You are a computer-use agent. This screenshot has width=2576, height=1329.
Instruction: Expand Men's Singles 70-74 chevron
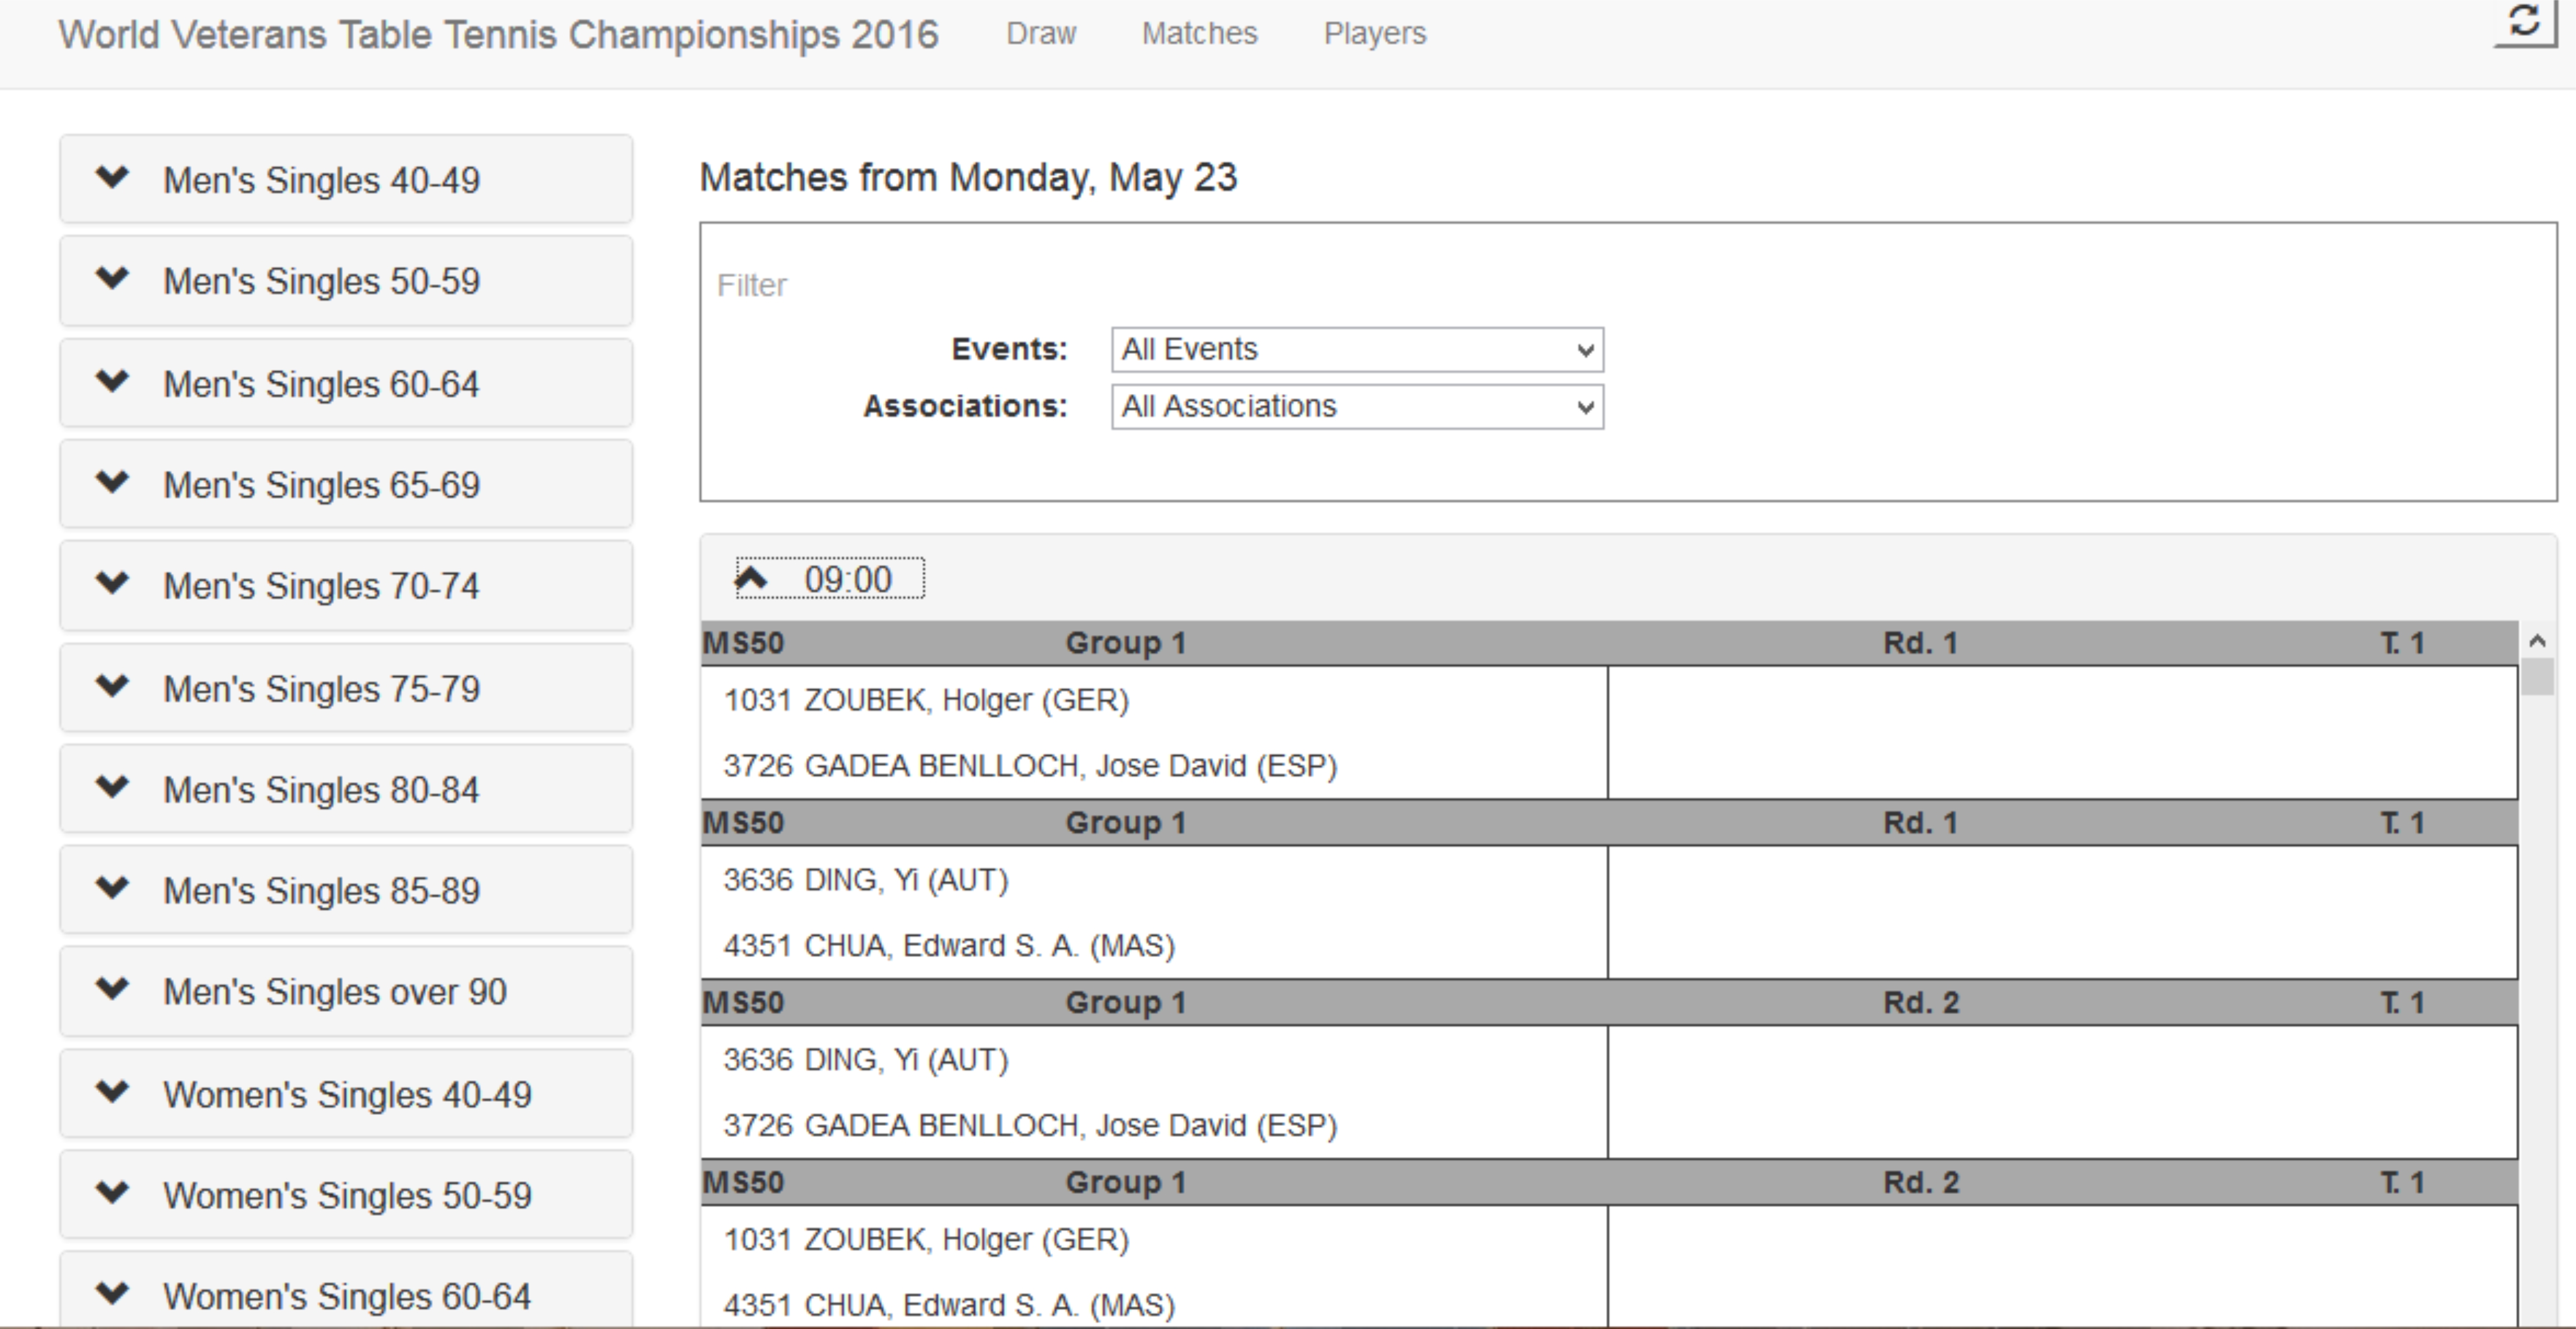pos(113,584)
